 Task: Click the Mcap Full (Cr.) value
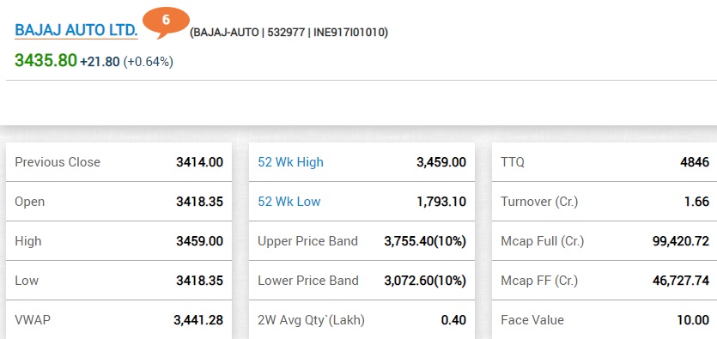pyautogui.click(x=681, y=241)
